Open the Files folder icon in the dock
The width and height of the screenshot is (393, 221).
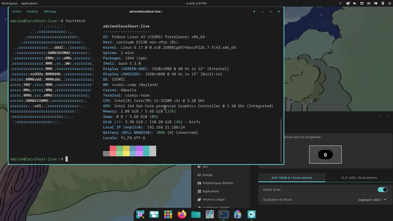point(196,214)
